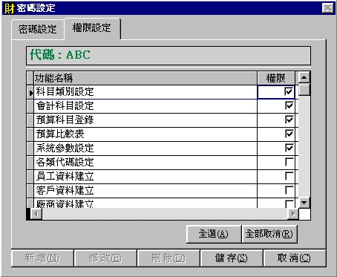This screenshot has width=337, height=277.
Task: Select the 員工資料建立 row text
Action: click(65, 177)
